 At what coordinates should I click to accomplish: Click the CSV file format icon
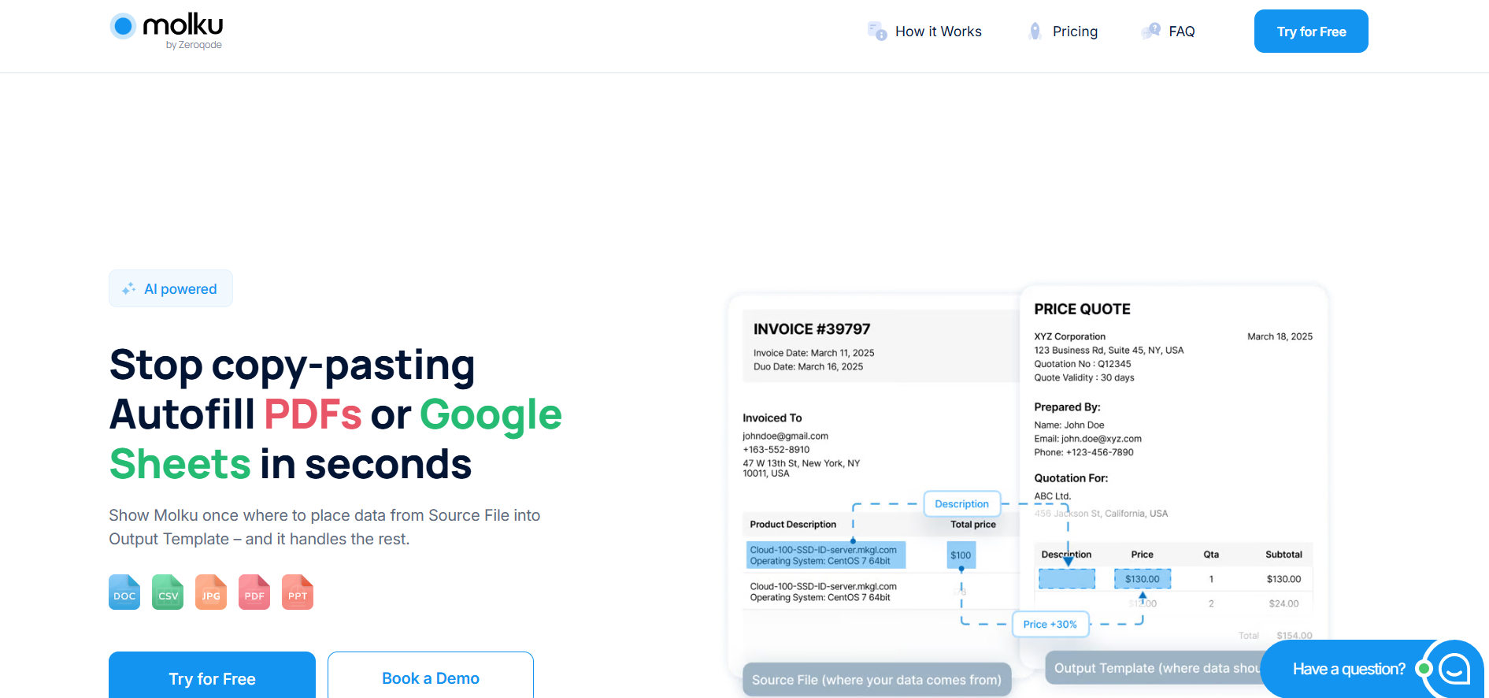168,592
